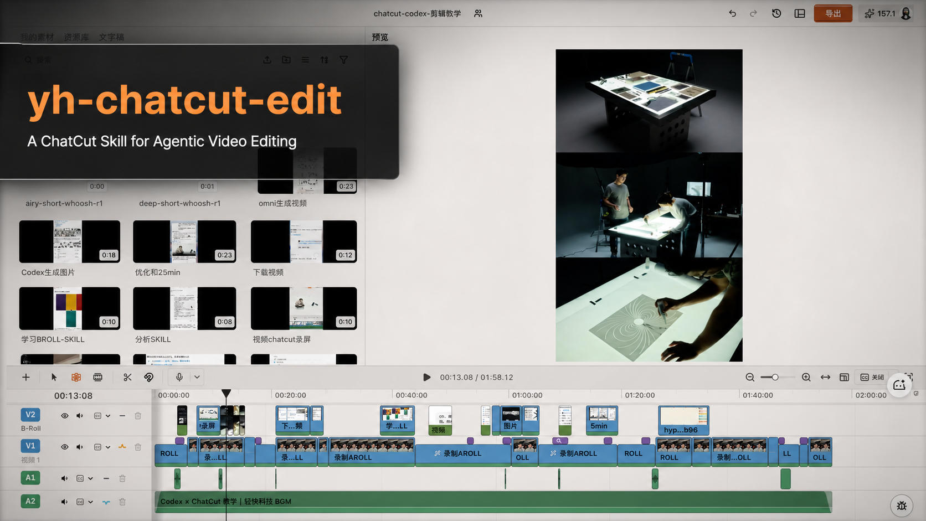Delete the V2 B-Roll track trash icon

coord(138,416)
